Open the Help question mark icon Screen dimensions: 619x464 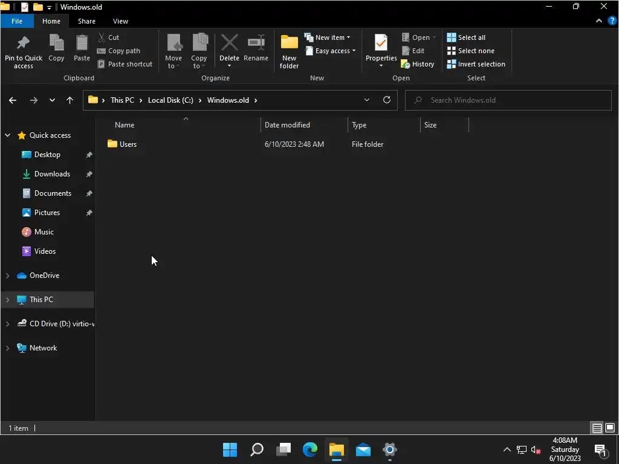click(612, 21)
